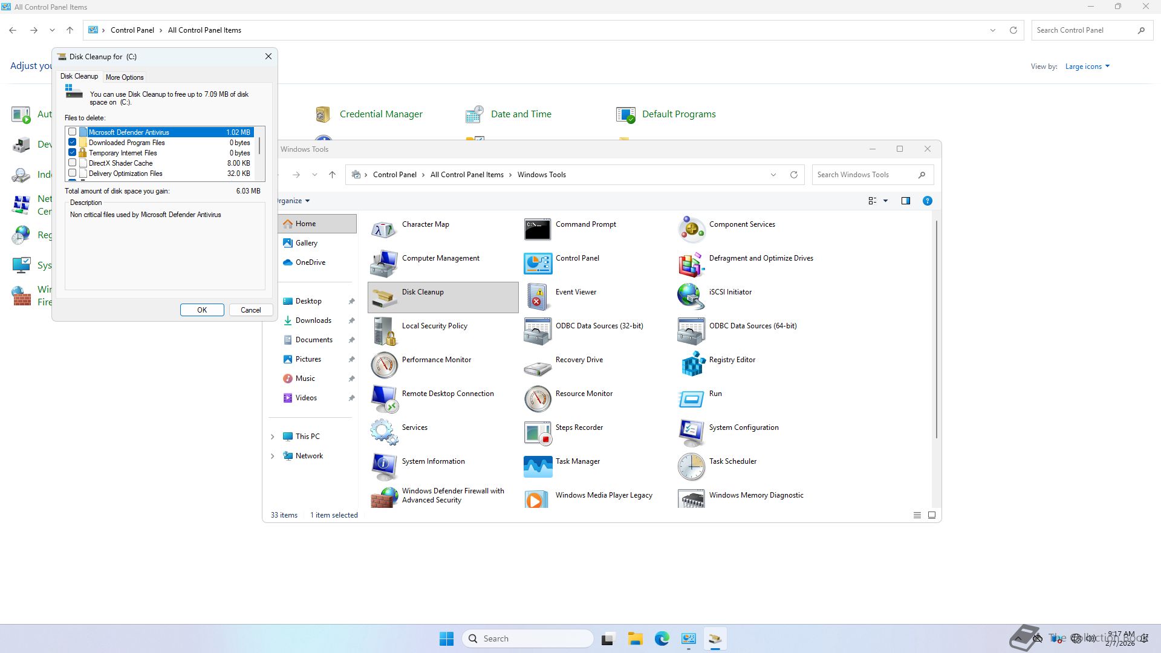Select Downloads in the navigation pane
The width and height of the screenshot is (1161, 653).
tap(313, 320)
